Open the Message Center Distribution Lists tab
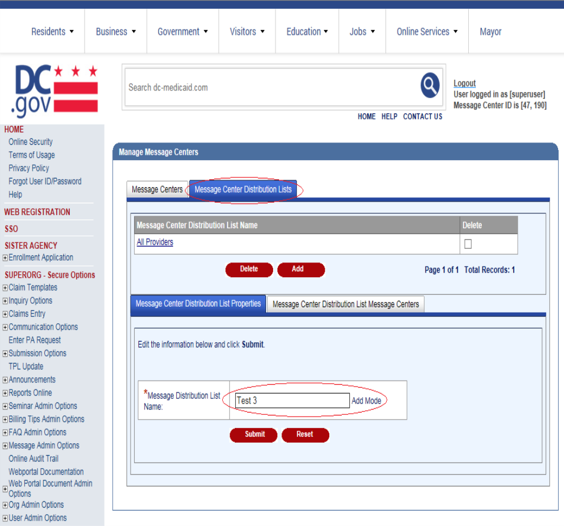The width and height of the screenshot is (564, 526). click(x=243, y=190)
